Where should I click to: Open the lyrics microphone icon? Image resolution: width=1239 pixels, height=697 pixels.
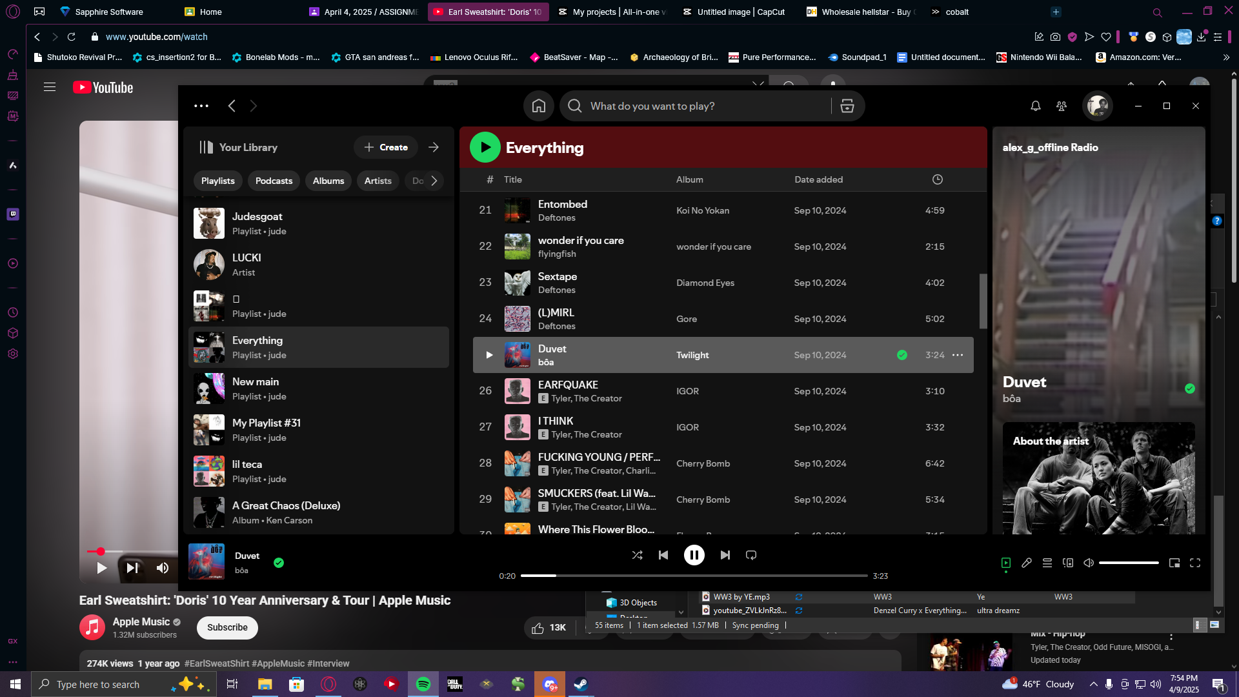point(1027,563)
